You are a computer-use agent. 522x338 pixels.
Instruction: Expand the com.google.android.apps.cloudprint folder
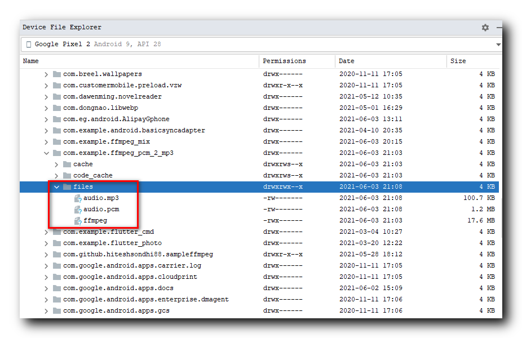point(46,278)
